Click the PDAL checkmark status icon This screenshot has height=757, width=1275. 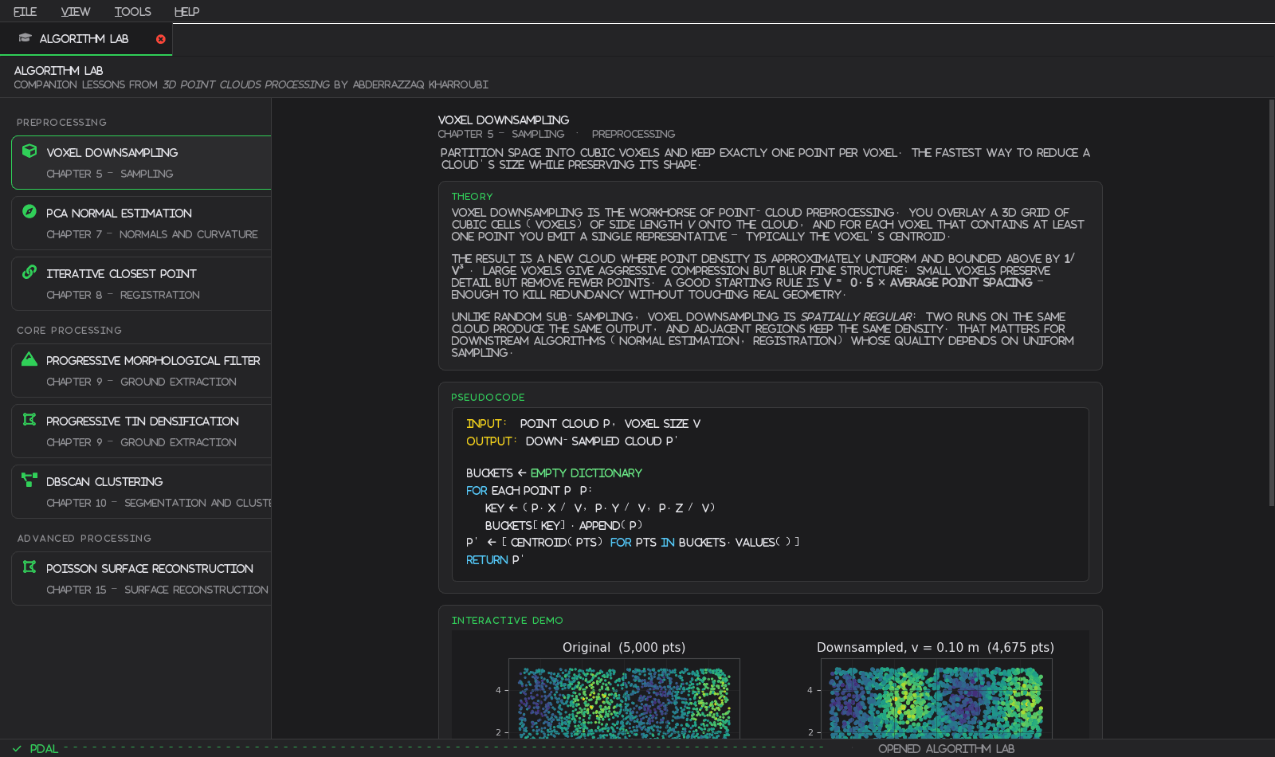coord(17,749)
